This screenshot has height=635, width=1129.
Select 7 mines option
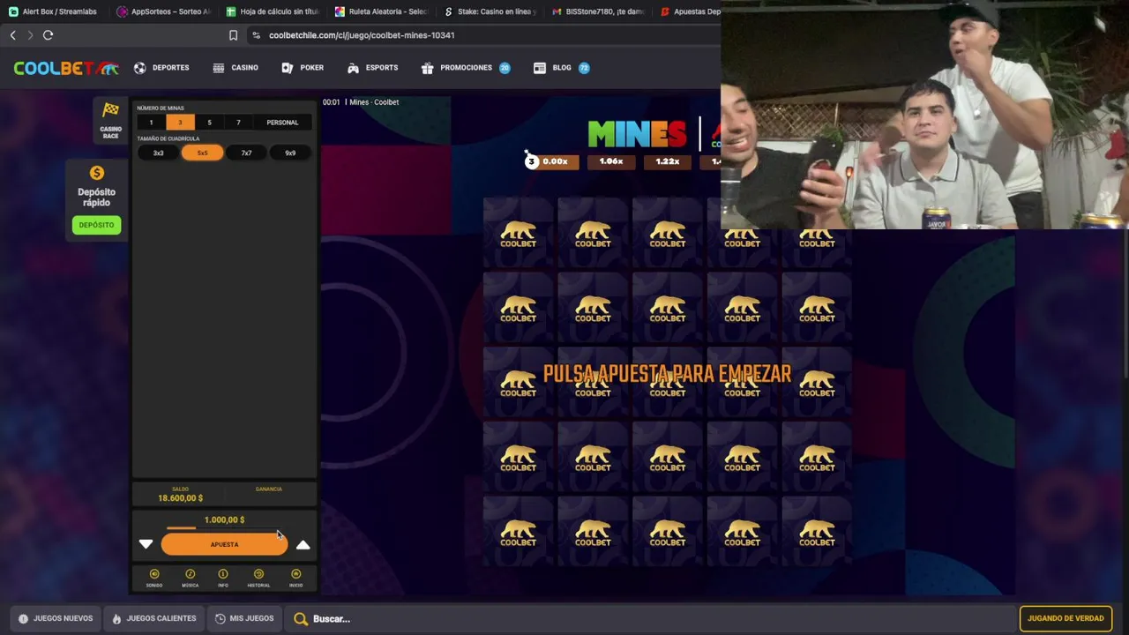(x=238, y=123)
